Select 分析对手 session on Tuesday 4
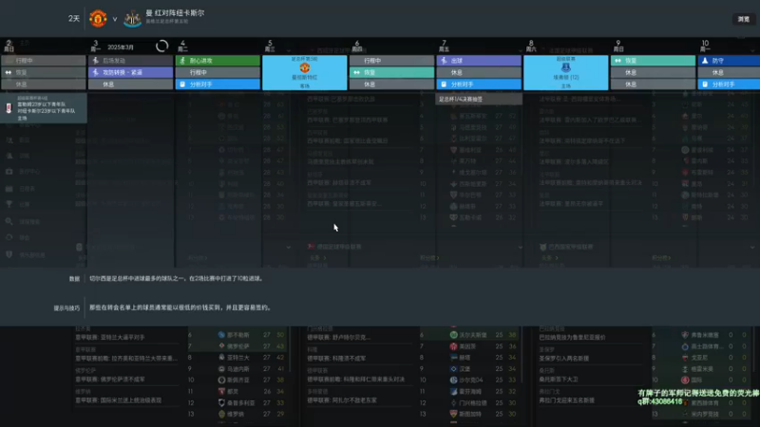The width and height of the screenshot is (760, 427). pos(218,84)
